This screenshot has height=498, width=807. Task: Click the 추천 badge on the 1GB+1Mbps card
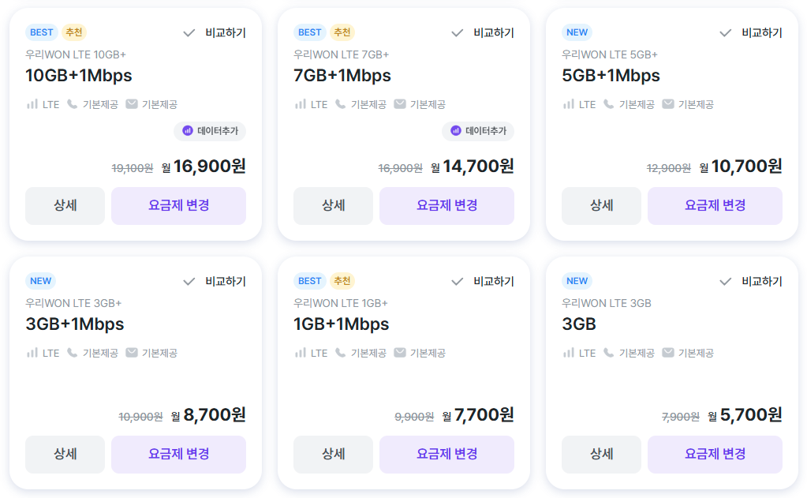pyautogui.click(x=342, y=281)
